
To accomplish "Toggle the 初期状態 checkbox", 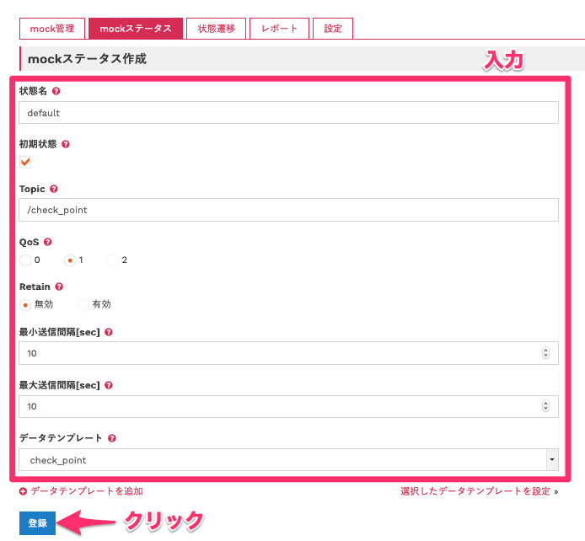I will pyautogui.click(x=25, y=162).
